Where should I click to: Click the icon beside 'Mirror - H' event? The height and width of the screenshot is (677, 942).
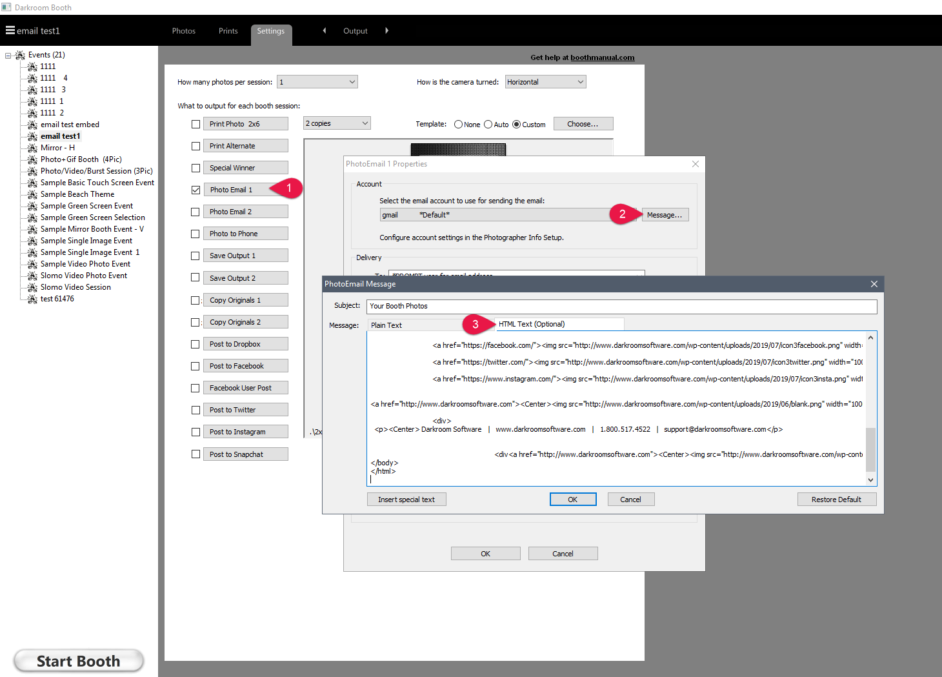point(32,148)
